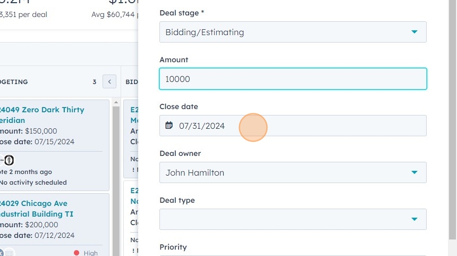
Task: Click the avatar icon on Zero Dark Thirty card
Action: [9, 160]
